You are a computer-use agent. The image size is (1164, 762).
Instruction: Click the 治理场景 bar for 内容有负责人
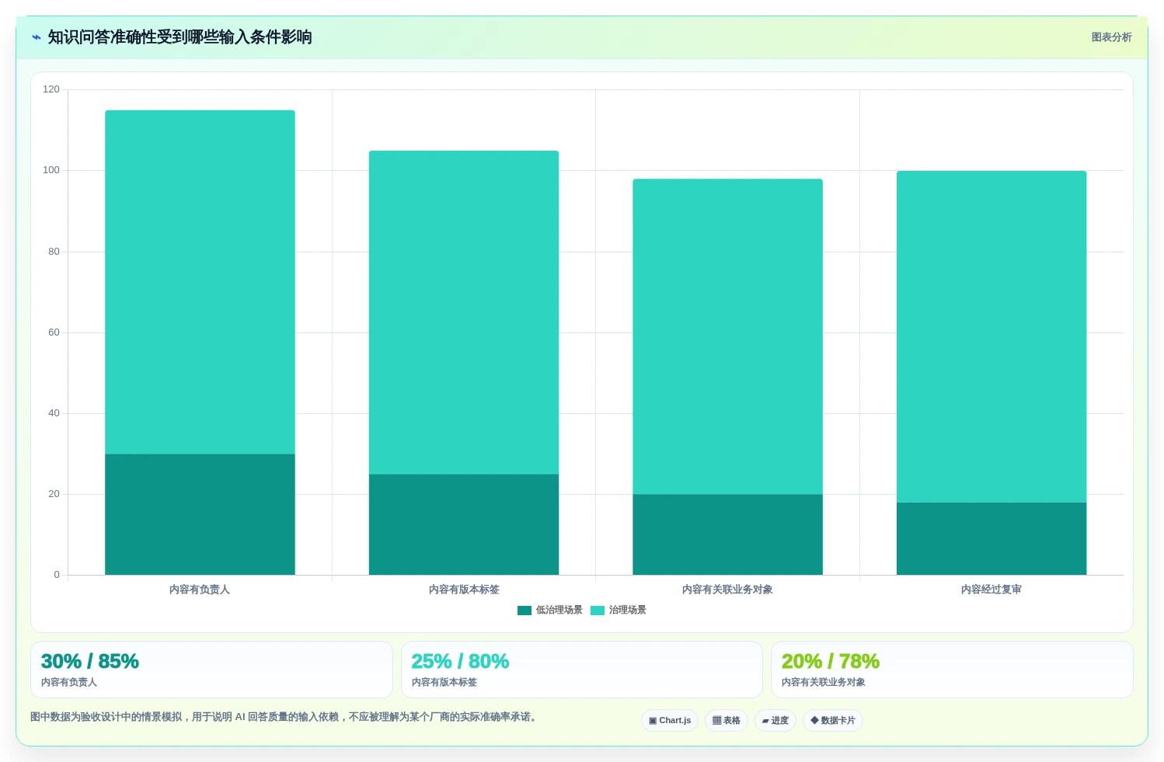[200, 282]
